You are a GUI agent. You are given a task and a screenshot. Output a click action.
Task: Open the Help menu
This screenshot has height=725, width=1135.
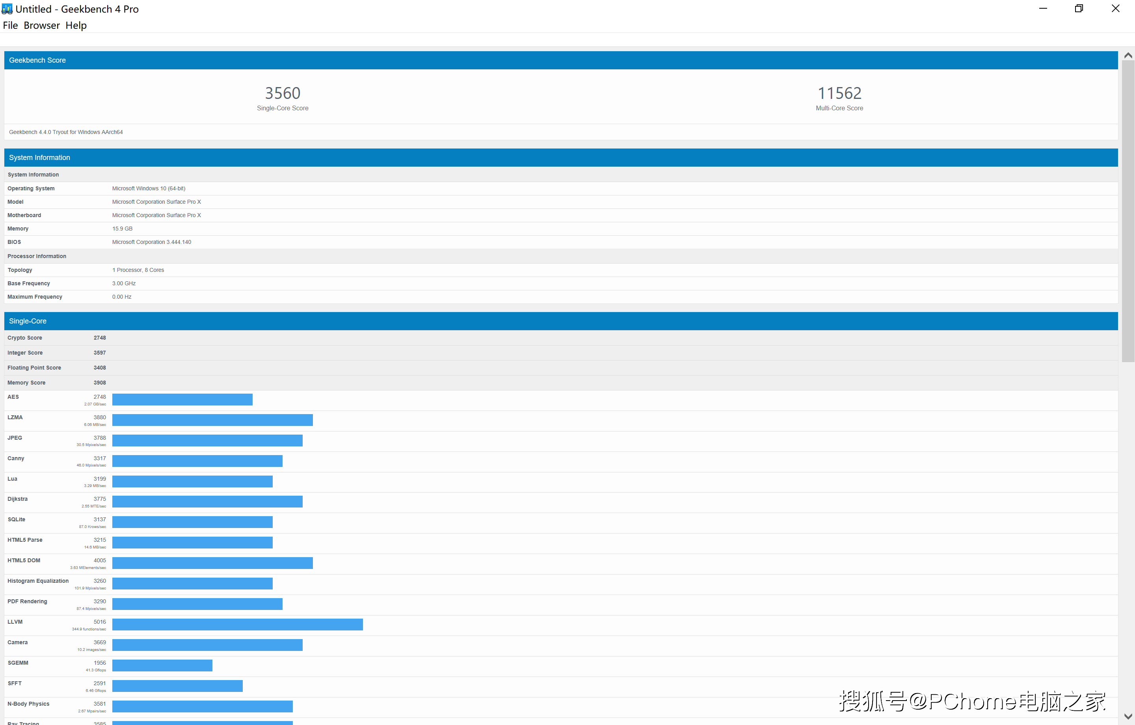(x=76, y=26)
